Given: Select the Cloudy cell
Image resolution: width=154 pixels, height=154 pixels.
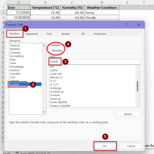Looking at the screenshot, I should pyautogui.click(x=102, y=17).
